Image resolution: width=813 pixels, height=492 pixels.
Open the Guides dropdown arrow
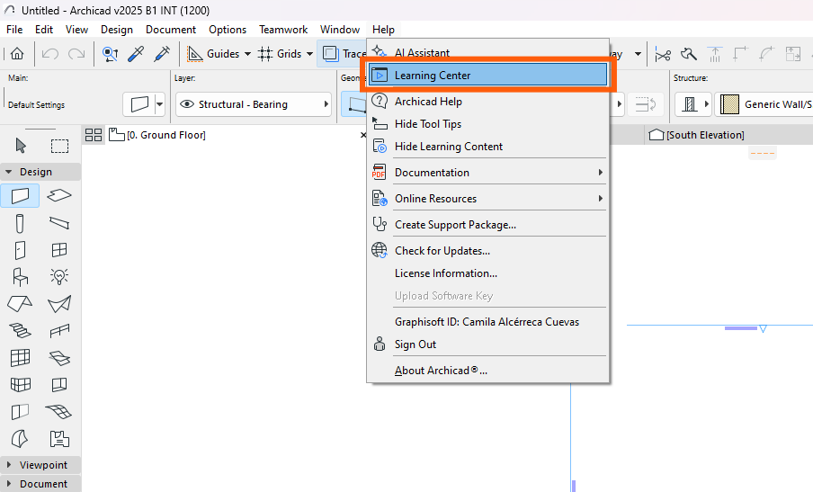coord(247,54)
